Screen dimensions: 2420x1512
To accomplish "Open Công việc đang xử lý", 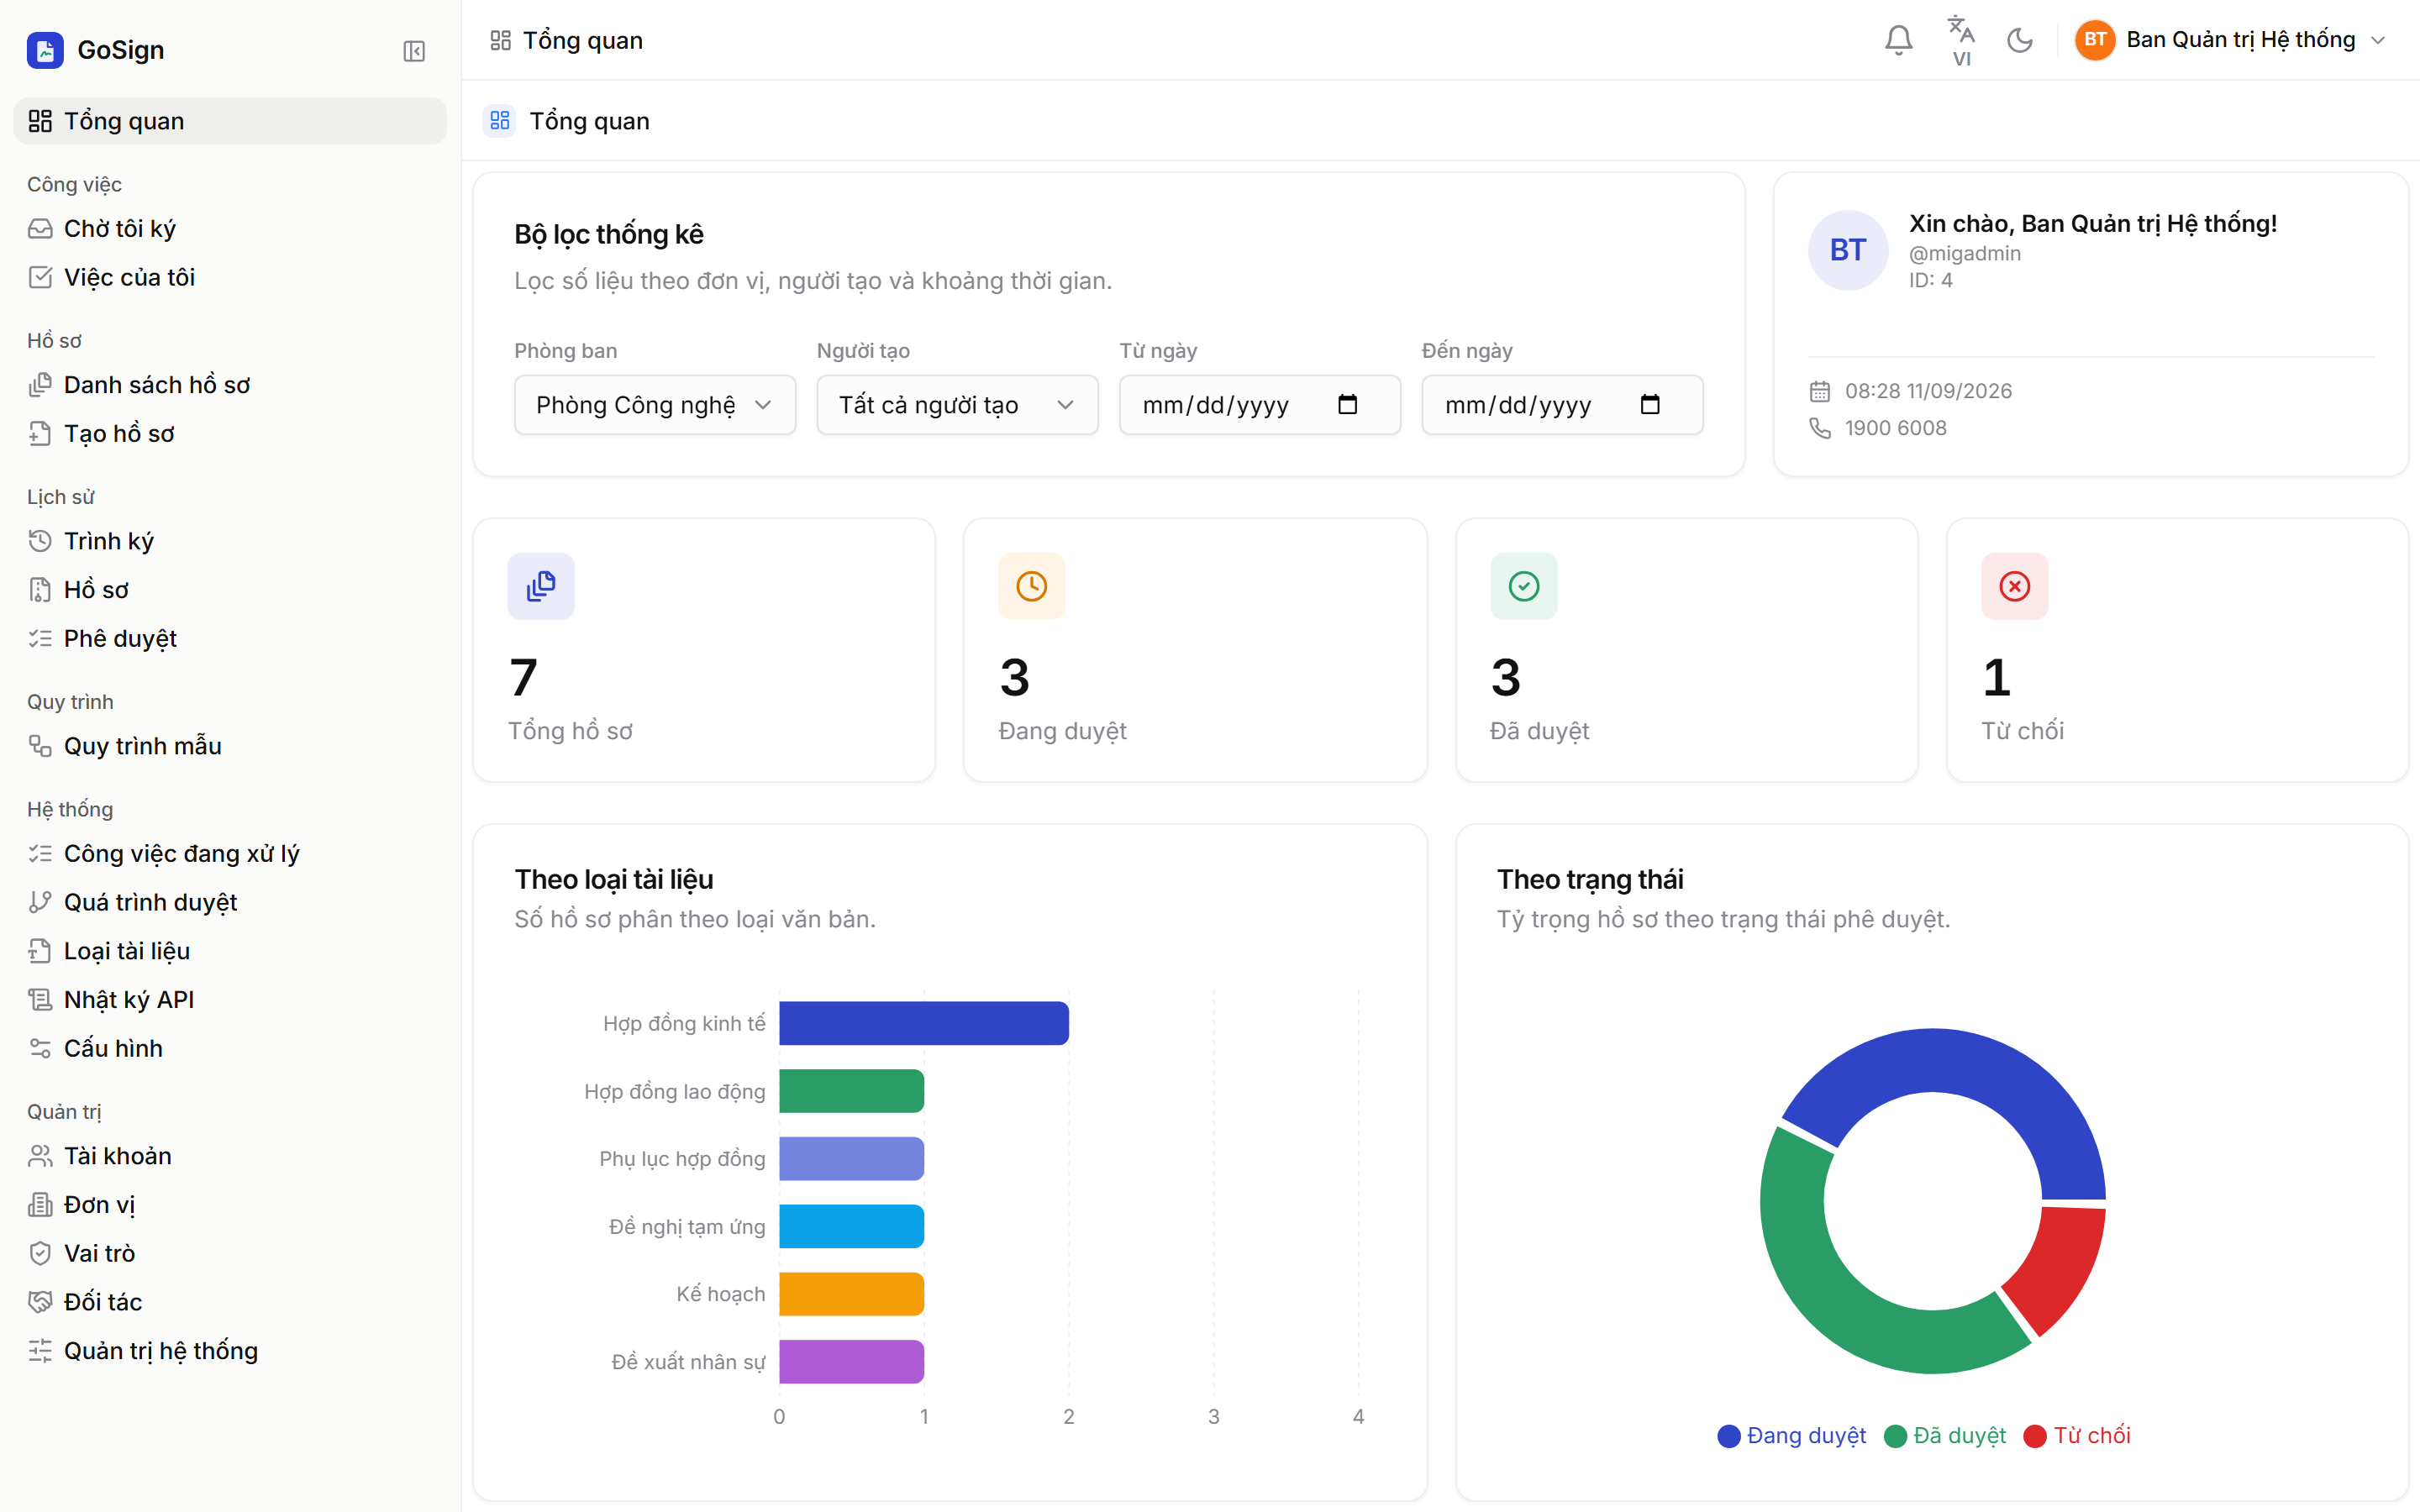I will (x=230, y=853).
